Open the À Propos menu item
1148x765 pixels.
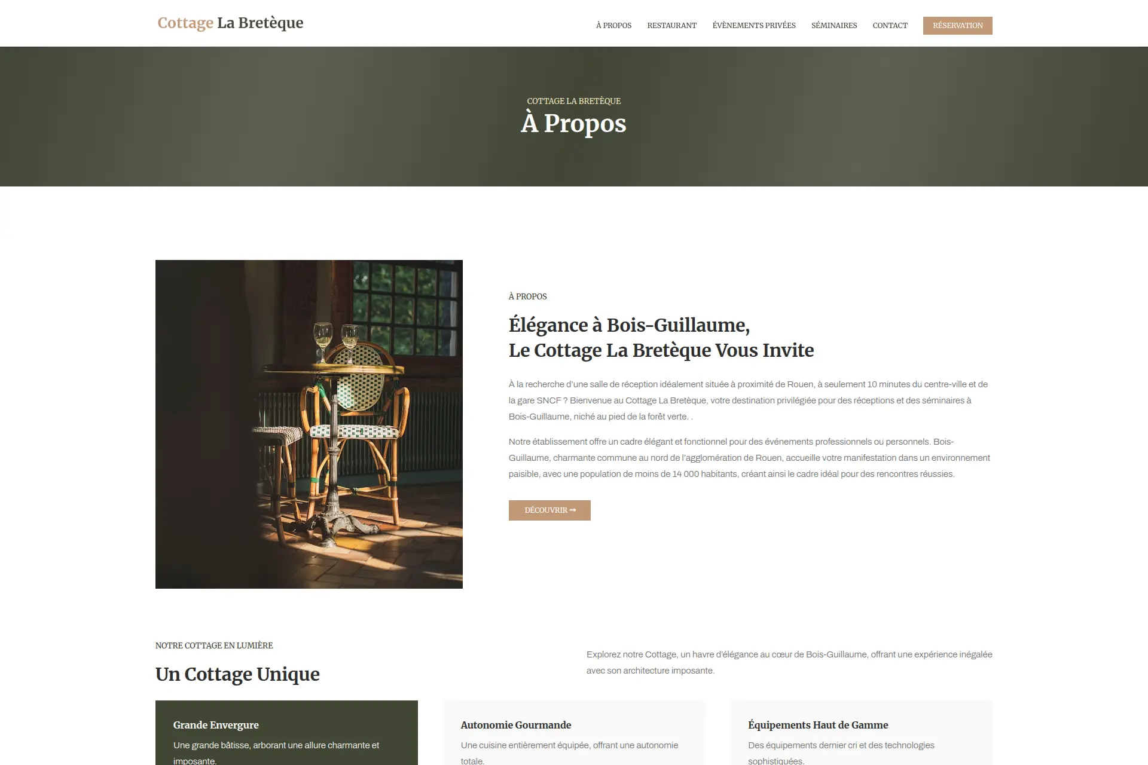click(x=613, y=26)
